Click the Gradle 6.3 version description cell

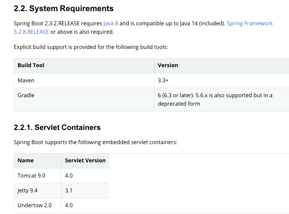coord(215,99)
